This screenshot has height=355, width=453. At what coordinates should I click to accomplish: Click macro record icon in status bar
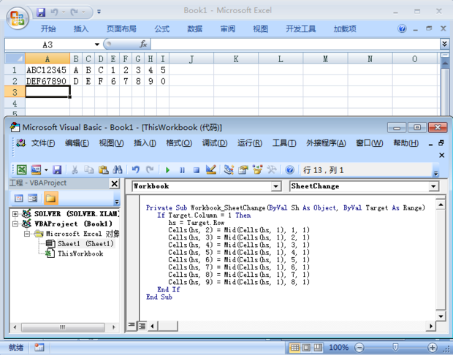point(39,347)
